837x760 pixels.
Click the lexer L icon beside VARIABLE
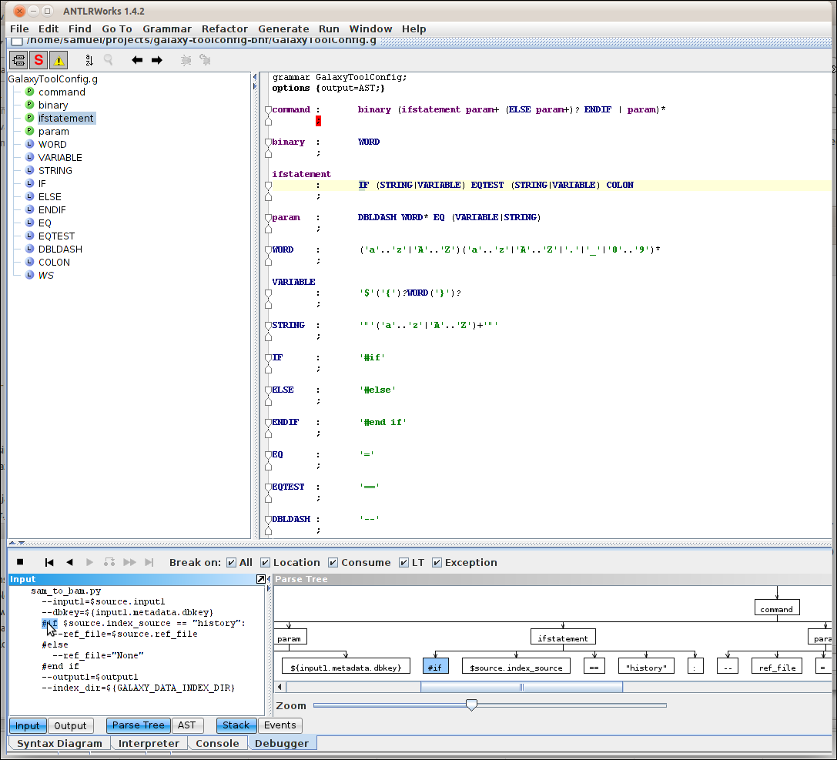click(x=30, y=157)
